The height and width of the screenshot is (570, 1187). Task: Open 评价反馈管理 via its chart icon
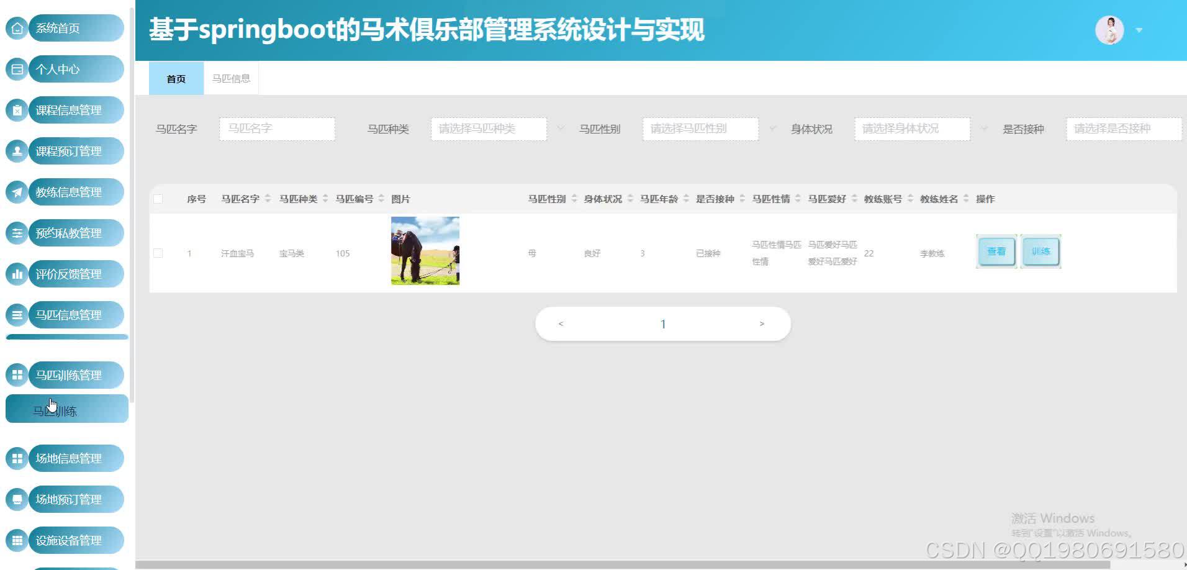click(x=17, y=273)
